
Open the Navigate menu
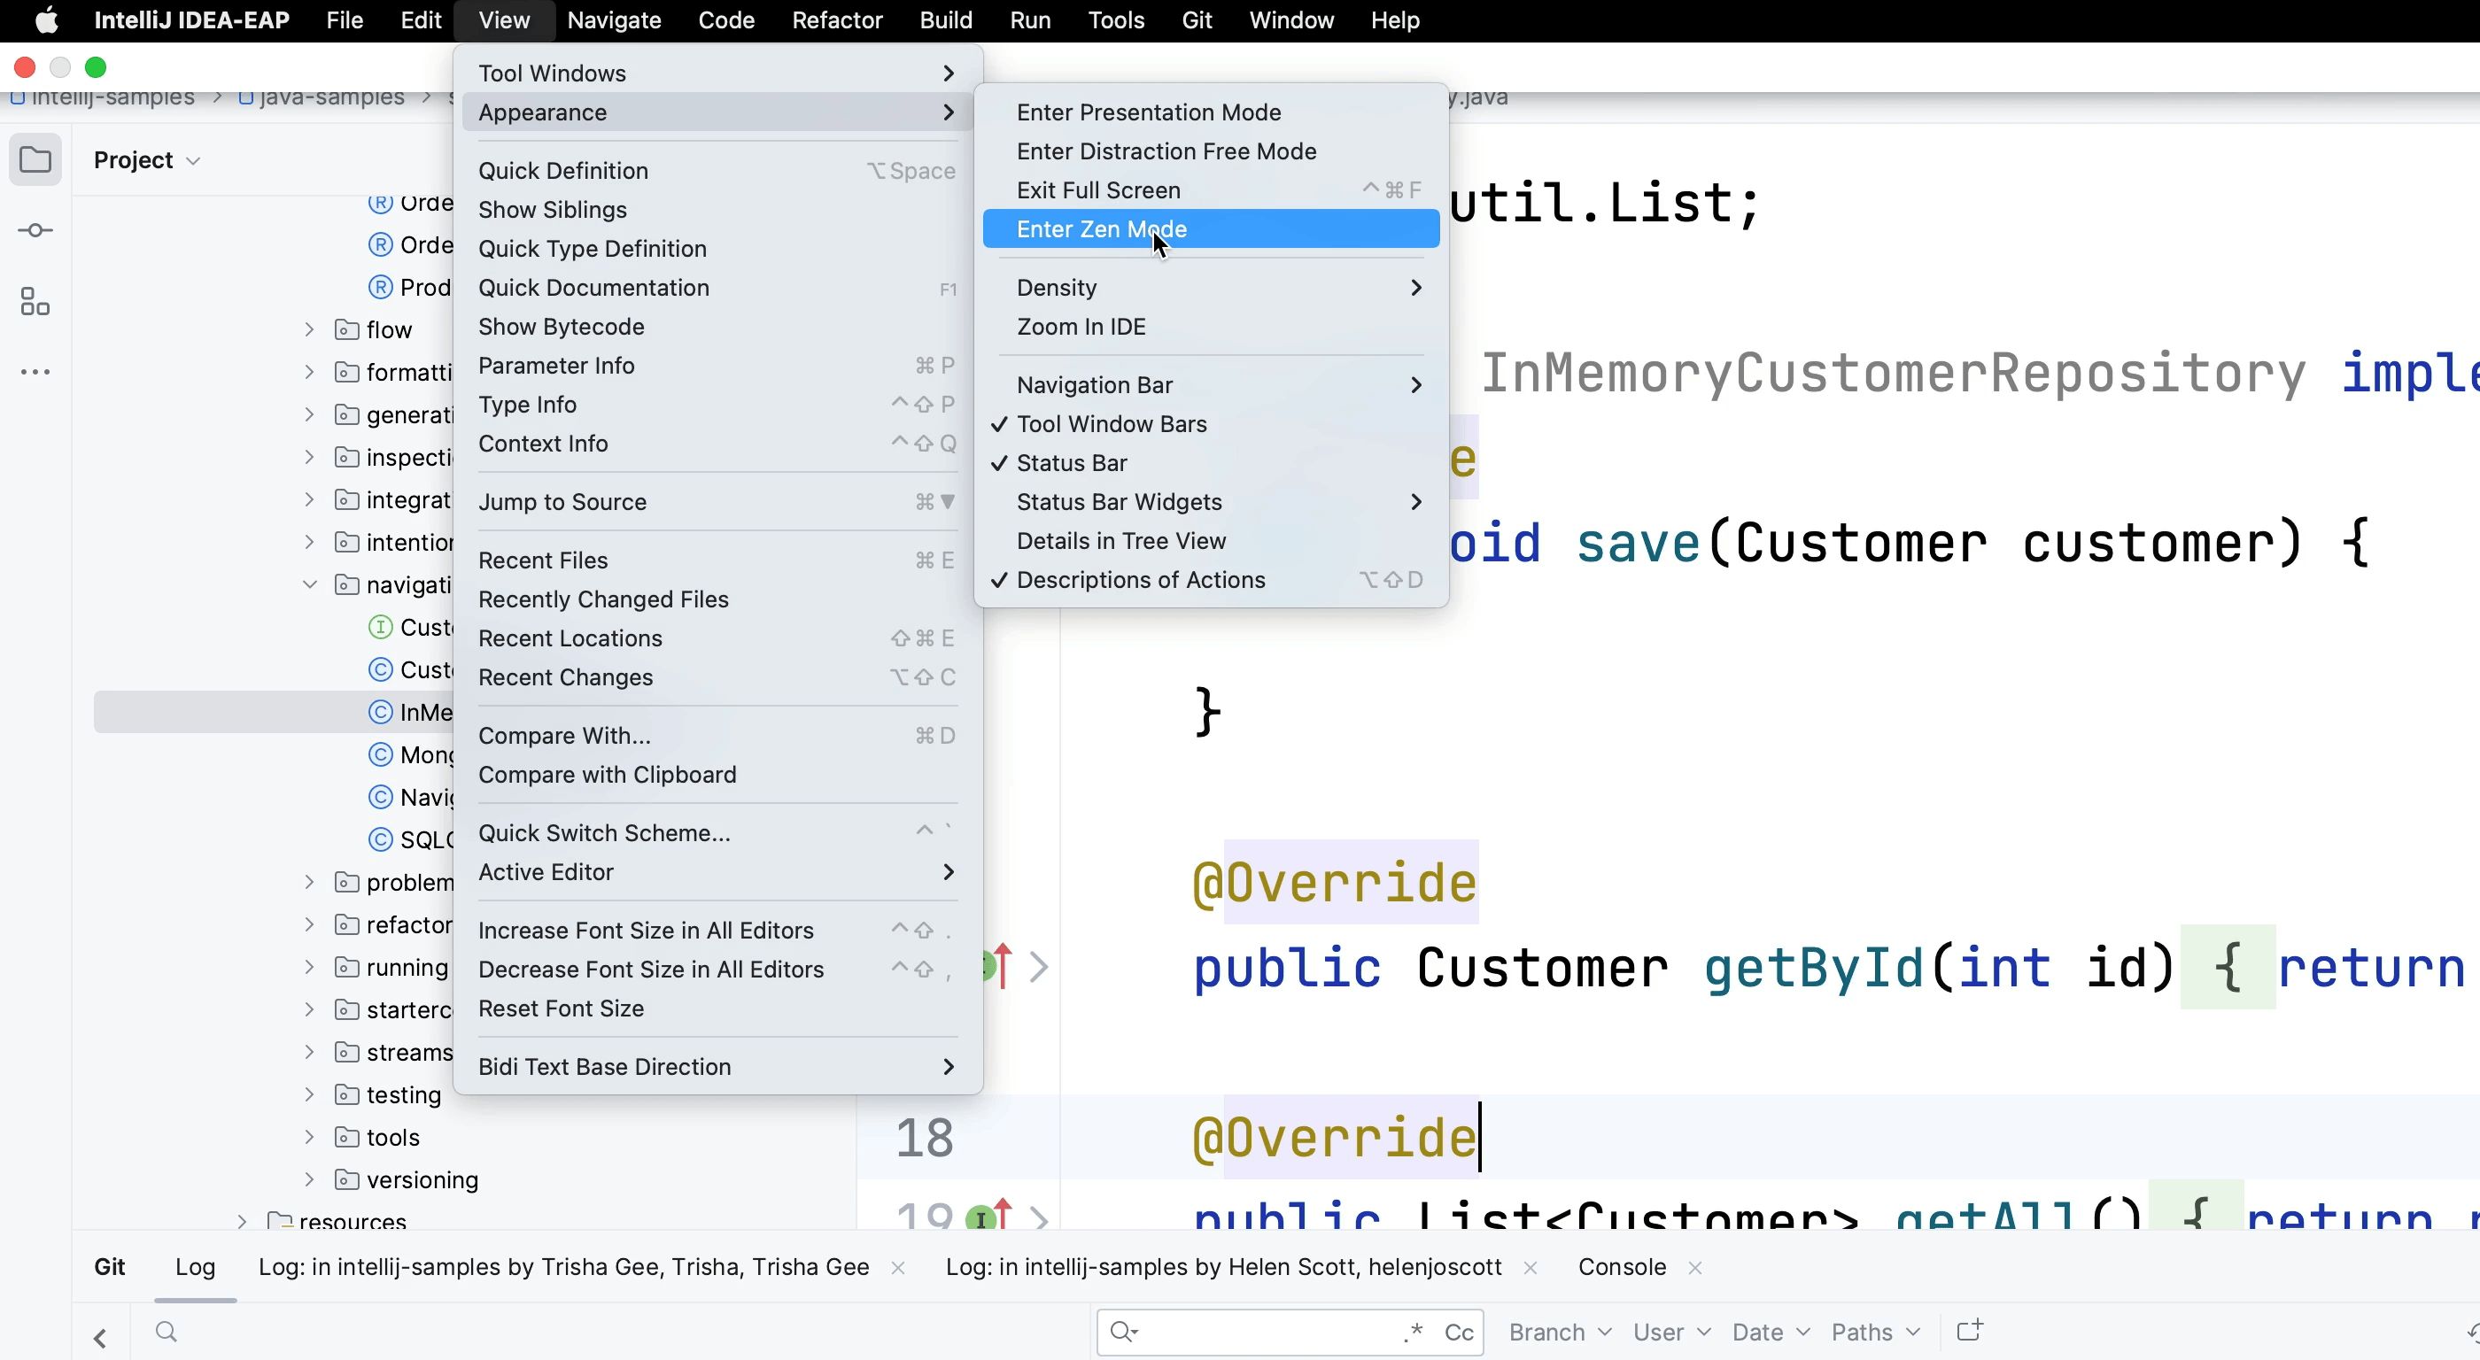(614, 20)
